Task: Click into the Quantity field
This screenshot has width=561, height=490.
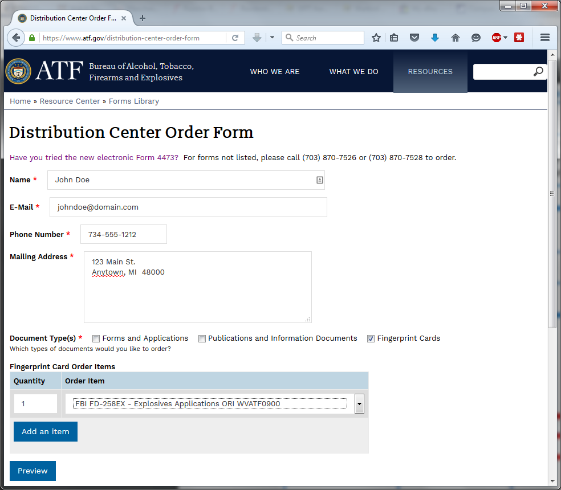Action: click(x=35, y=404)
